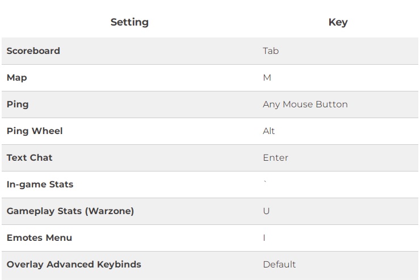Select the Overlay Advanced Keybinds label
420x280 pixels.
[74, 265]
